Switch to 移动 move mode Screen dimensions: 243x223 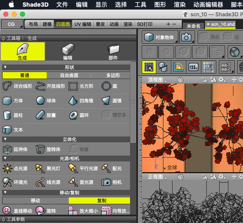pyautogui.click(x=35, y=201)
